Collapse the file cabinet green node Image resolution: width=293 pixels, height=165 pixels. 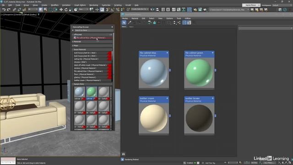[x=212, y=53]
